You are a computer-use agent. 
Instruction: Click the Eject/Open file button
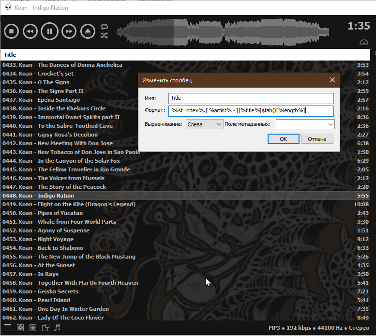click(x=88, y=31)
